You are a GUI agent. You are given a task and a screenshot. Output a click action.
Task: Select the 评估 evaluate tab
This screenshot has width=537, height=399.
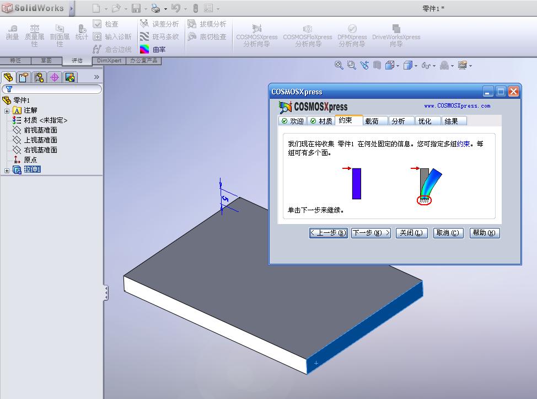(x=77, y=61)
